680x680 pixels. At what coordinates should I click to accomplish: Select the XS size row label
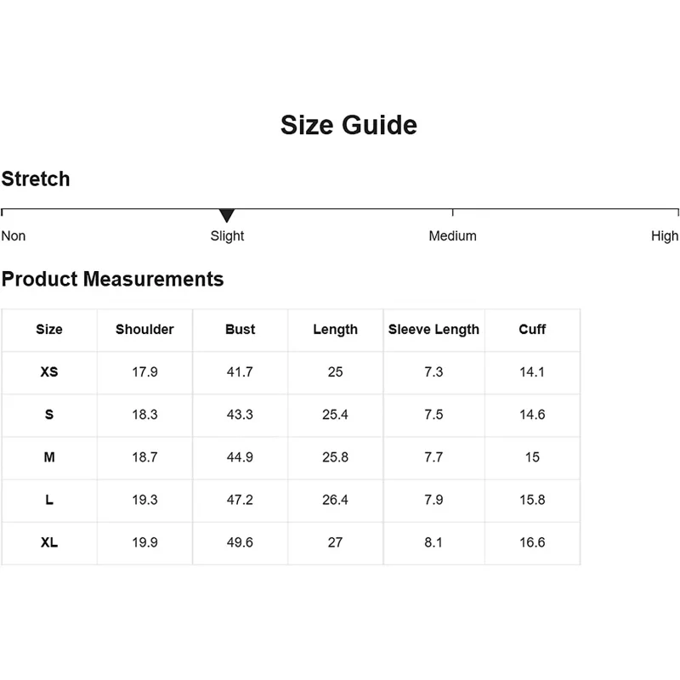coord(49,372)
